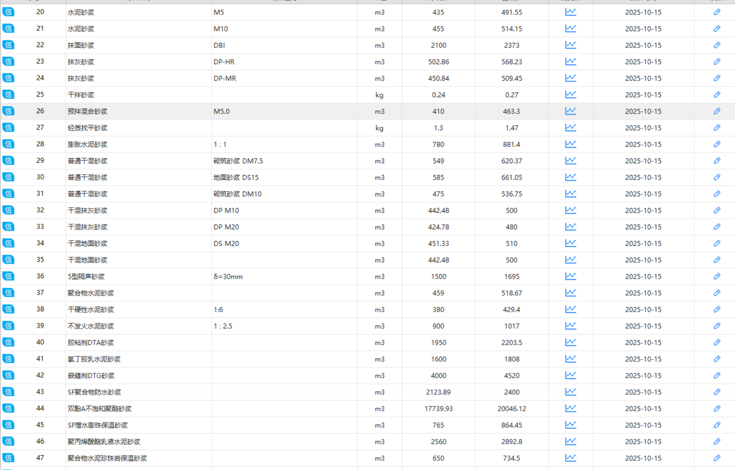Click the 砌筑砂浆 DM7.5 specification cell
Viewport: 735px width, 470px height.
tap(238, 161)
